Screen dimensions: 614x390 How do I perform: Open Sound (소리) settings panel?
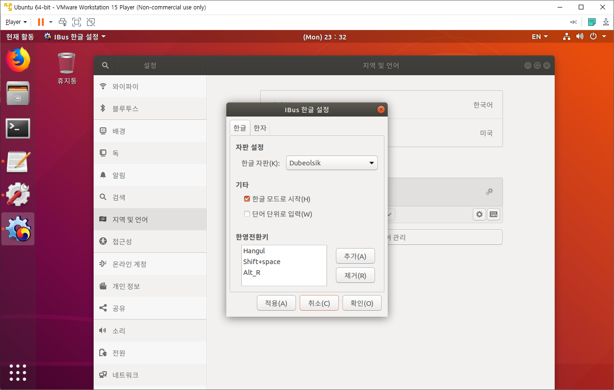click(x=150, y=331)
